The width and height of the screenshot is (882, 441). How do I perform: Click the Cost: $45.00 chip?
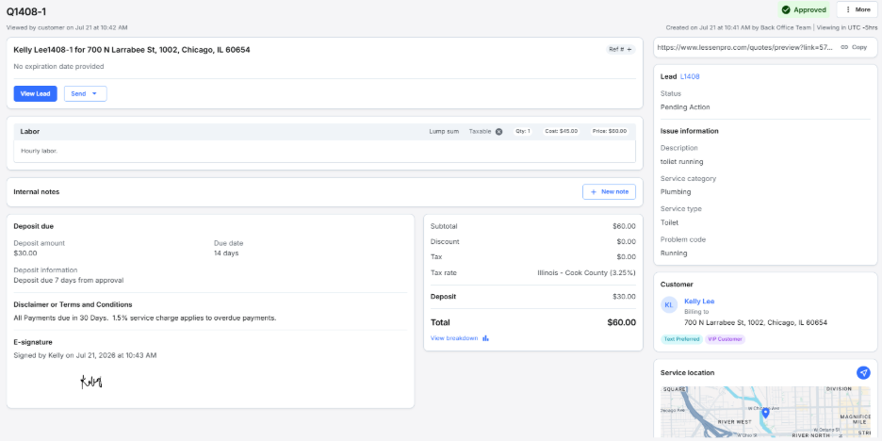tap(561, 131)
